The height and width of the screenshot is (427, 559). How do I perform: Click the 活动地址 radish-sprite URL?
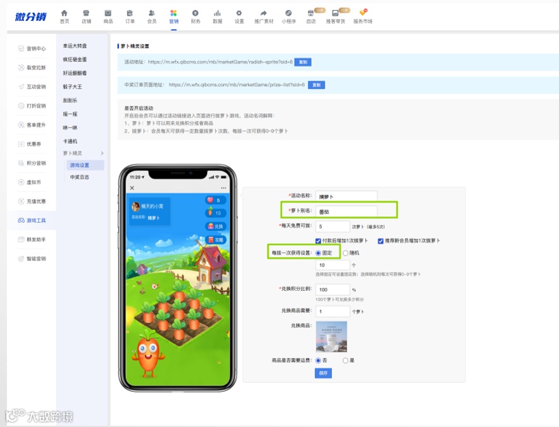click(220, 62)
